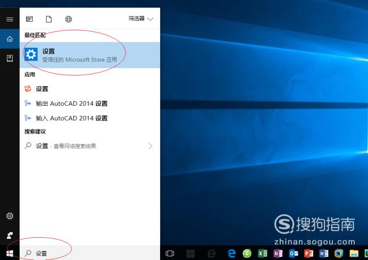Filter results by web globe icon
This screenshot has height=260, width=368.
[x=69, y=19]
